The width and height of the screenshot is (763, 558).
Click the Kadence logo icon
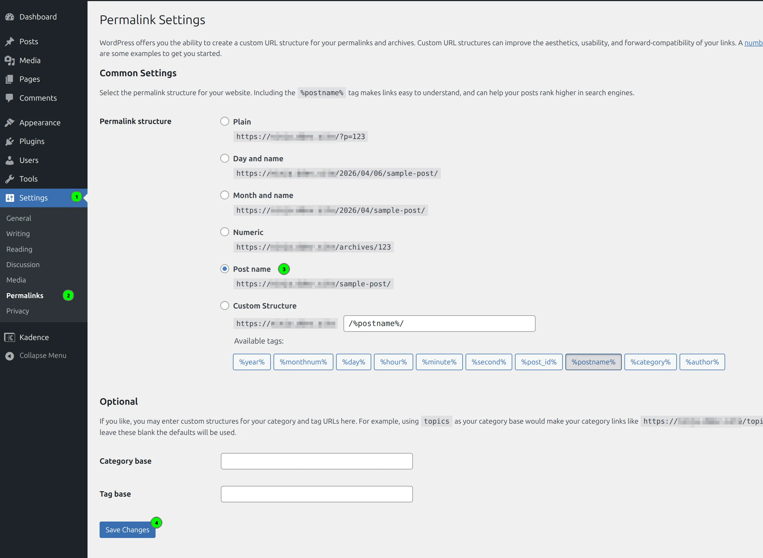(x=10, y=338)
